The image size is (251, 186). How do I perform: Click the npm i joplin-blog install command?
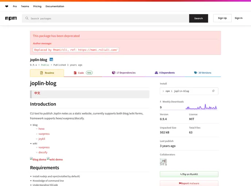click(x=177, y=91)
